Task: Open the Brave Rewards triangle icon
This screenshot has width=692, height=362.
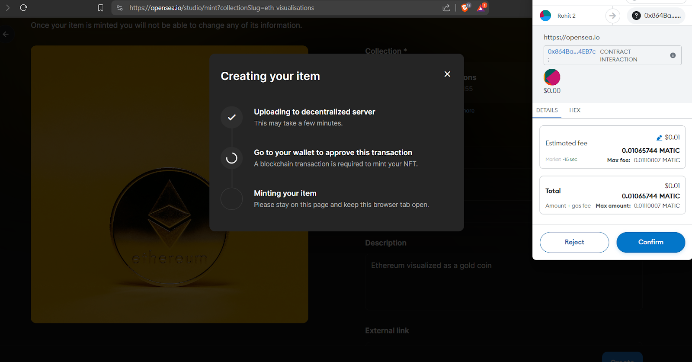Action: pyautogui.click(x=481, y=8)
